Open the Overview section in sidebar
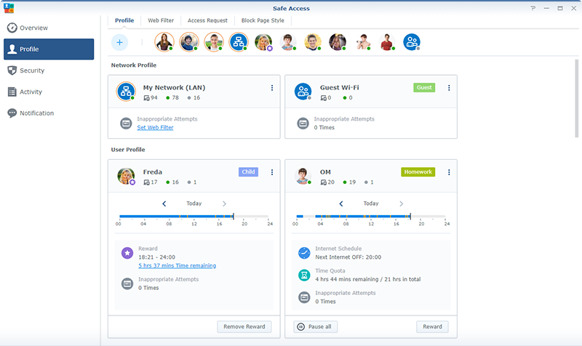The width and height of the screenshot is (582, 346). (33, 28)
